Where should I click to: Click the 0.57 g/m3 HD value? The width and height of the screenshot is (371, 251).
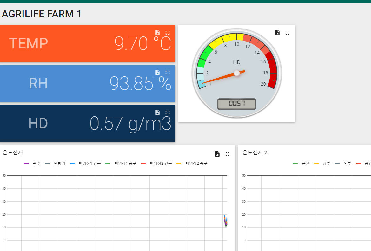(x=130, y=124)
